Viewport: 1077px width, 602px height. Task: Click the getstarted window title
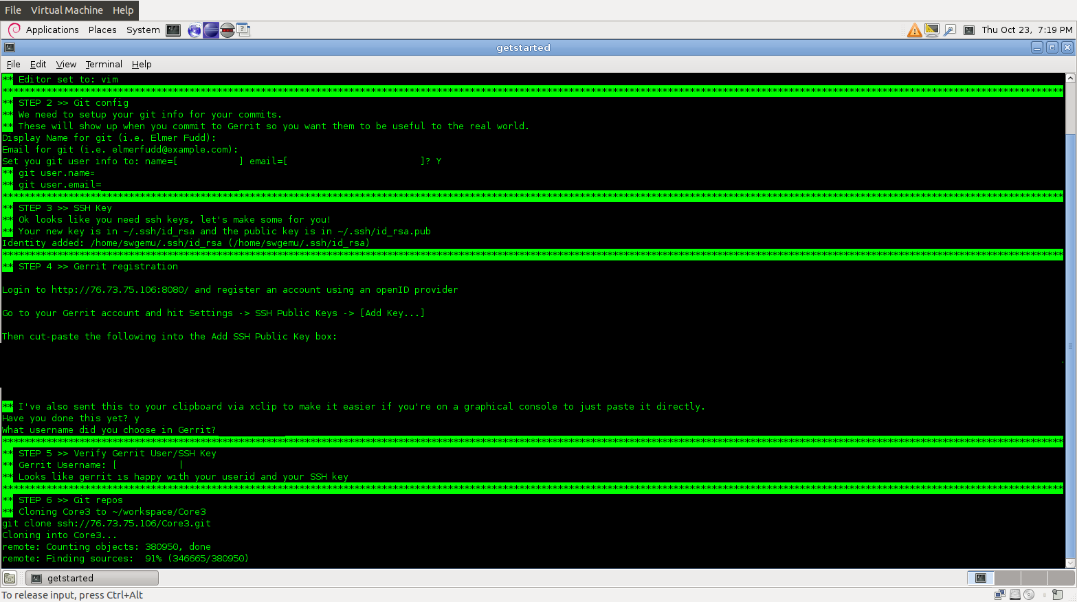pos(524,47)
